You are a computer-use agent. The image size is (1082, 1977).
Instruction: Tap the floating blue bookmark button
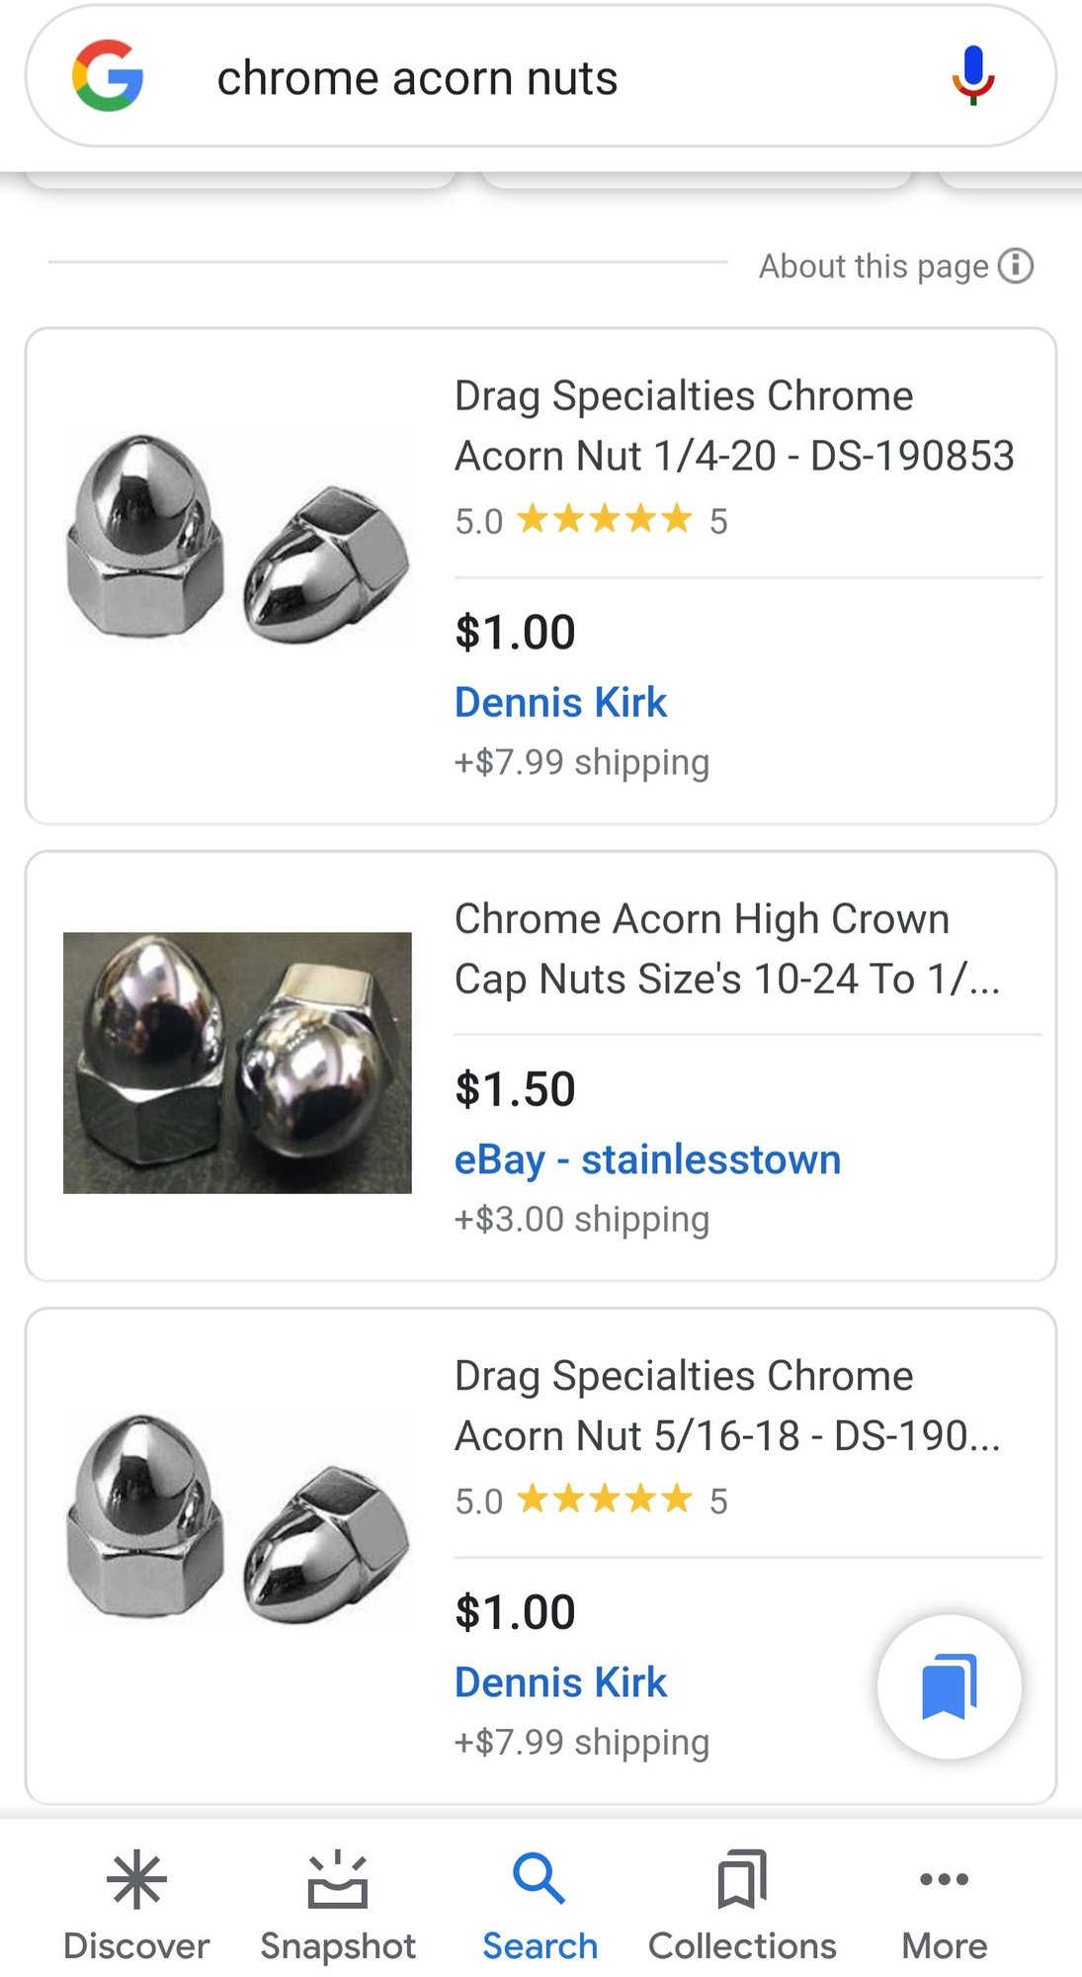tap(949, 1686)
